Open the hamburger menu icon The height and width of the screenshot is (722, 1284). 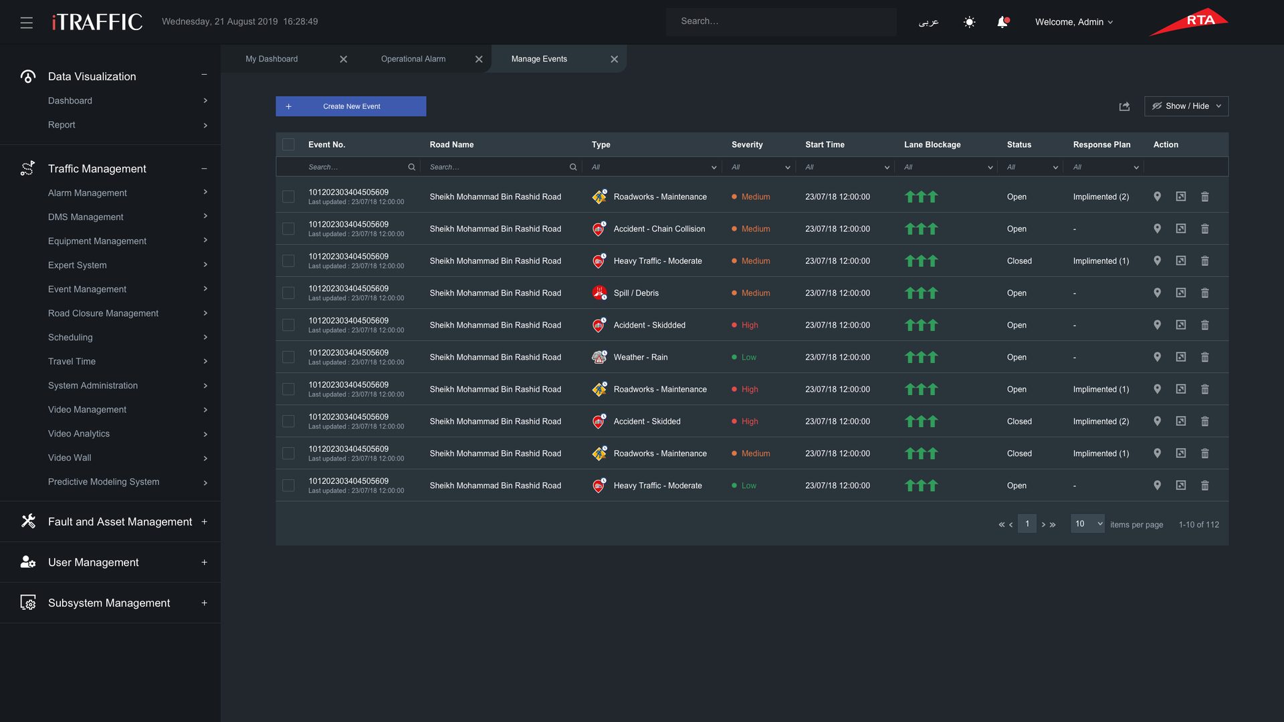(x=27, y=23)
